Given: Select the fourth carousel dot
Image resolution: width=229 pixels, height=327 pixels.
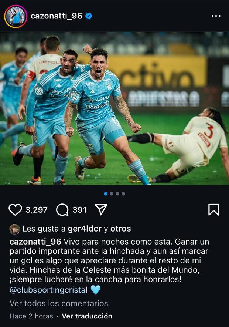Looking at the screenshot, I should pos(123,194).
